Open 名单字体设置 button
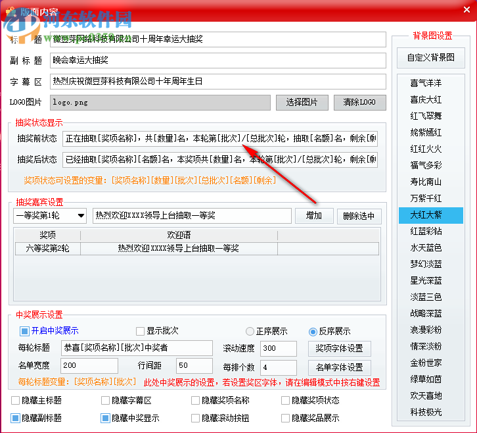Viewport: 477px width, 433px height. (x=339, y=367)
